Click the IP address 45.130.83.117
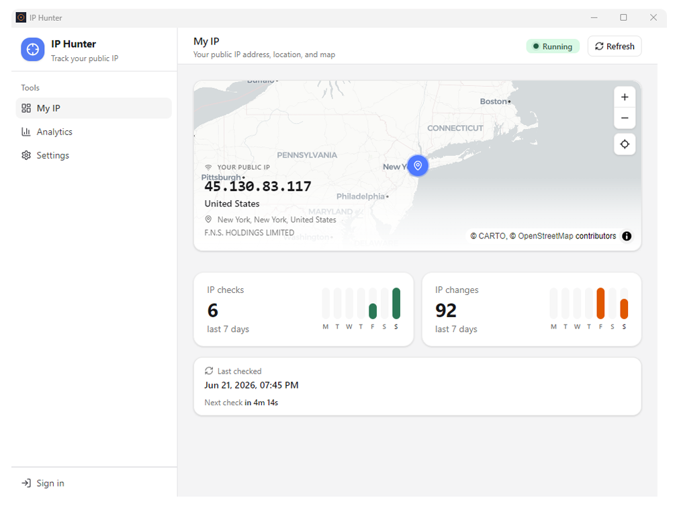 [x=258, y=187]
